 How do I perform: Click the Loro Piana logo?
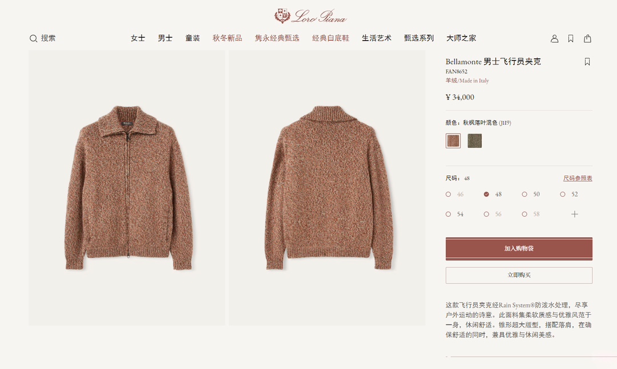click(x=311, y=16)
